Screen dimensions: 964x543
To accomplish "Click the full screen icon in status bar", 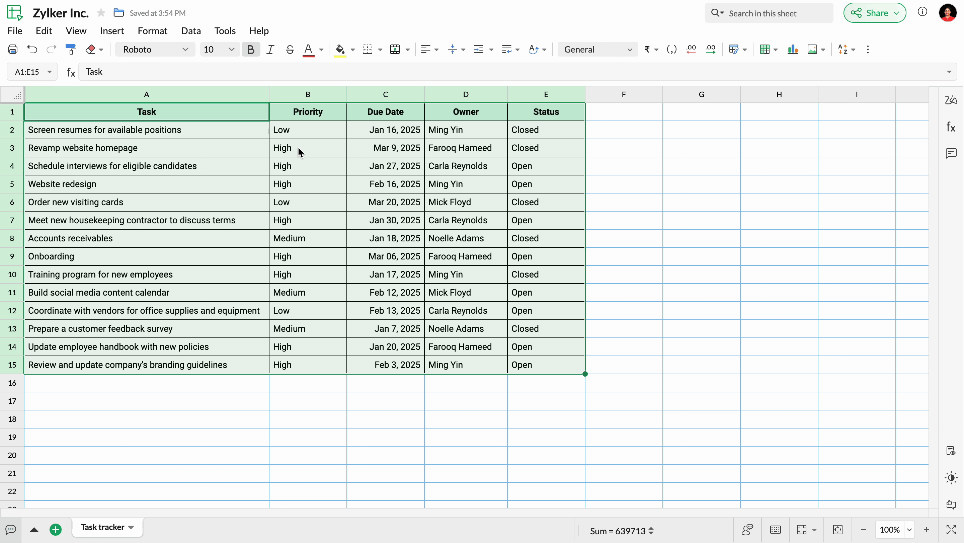I will 951,530.
